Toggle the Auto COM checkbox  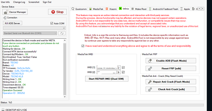[52, 23]
